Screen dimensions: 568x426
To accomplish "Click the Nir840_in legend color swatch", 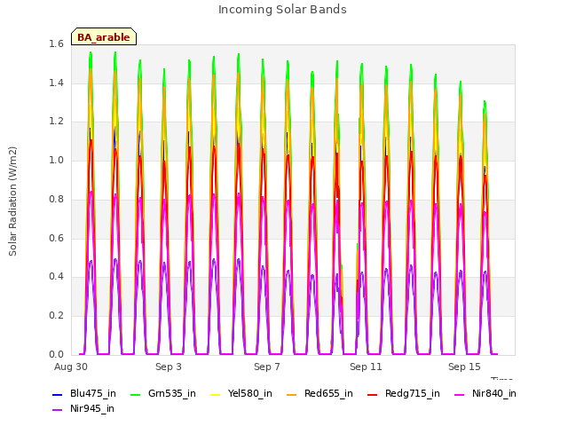I will [460, 394].
